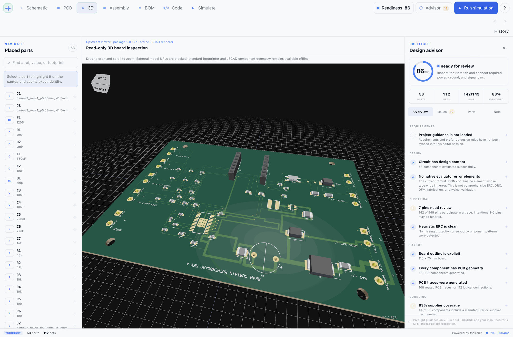
Task: Select capacitor C3 10nF row
Action: tap(41, 192)
